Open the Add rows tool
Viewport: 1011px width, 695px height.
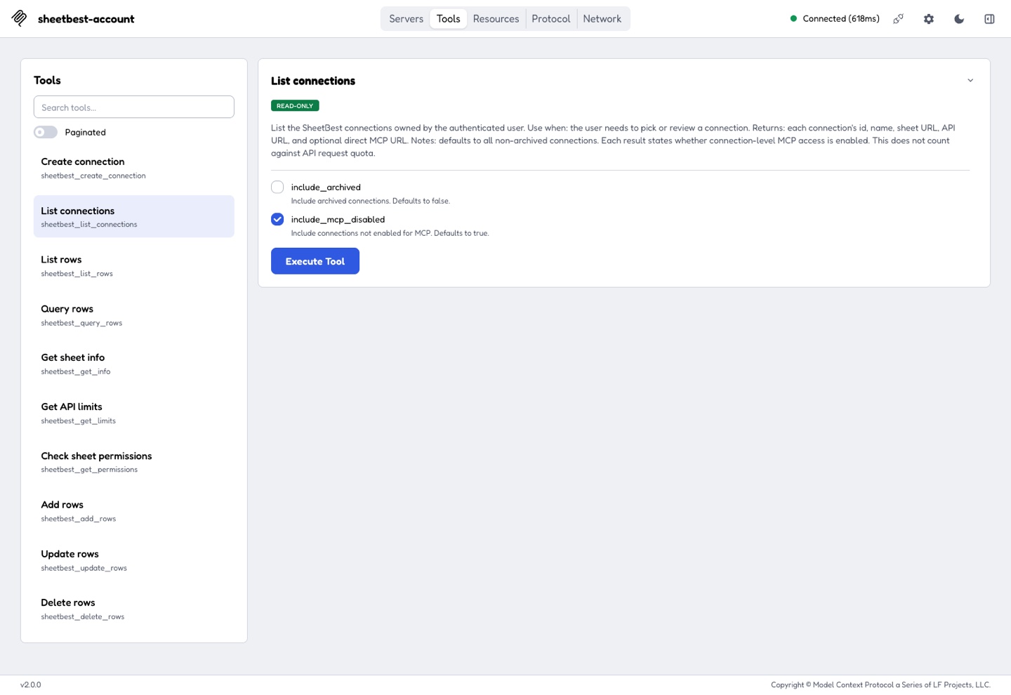point(134,511)
